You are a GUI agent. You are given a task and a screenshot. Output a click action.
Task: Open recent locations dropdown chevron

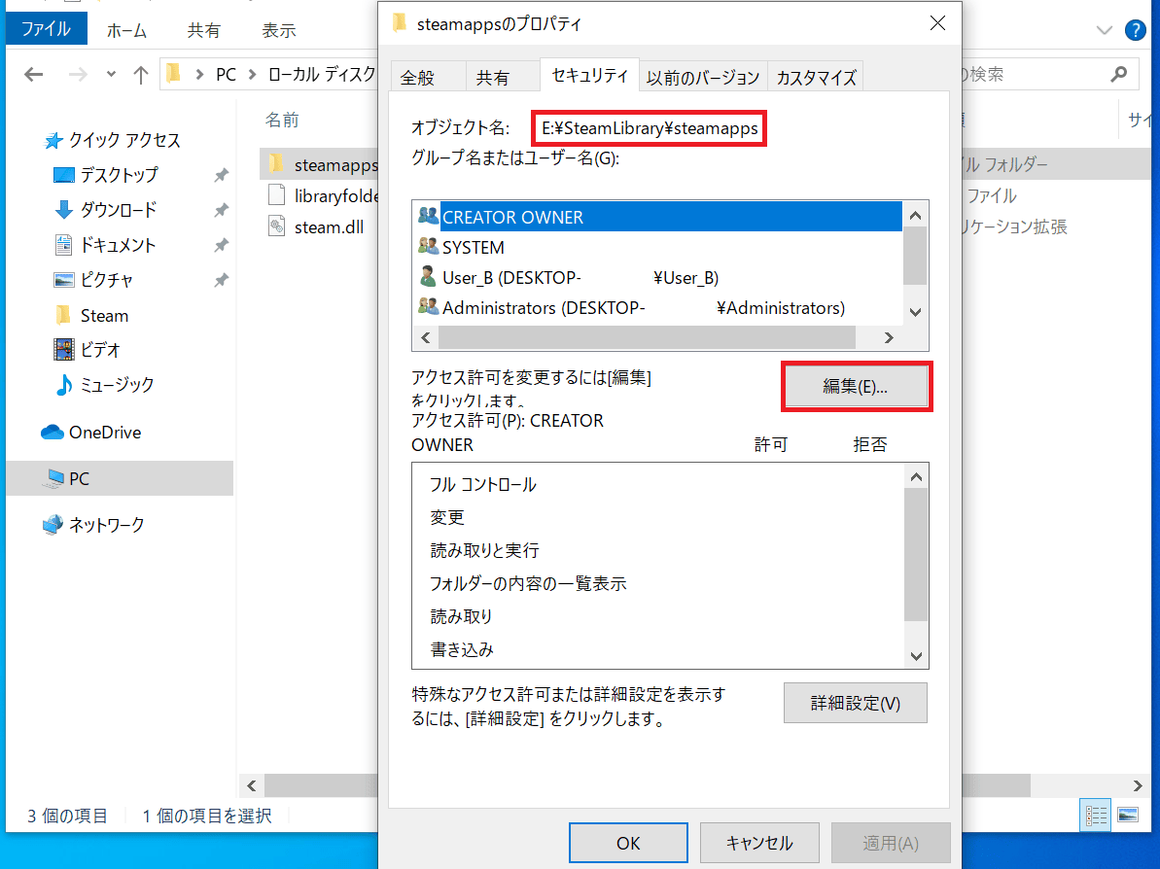click(111, 74)
